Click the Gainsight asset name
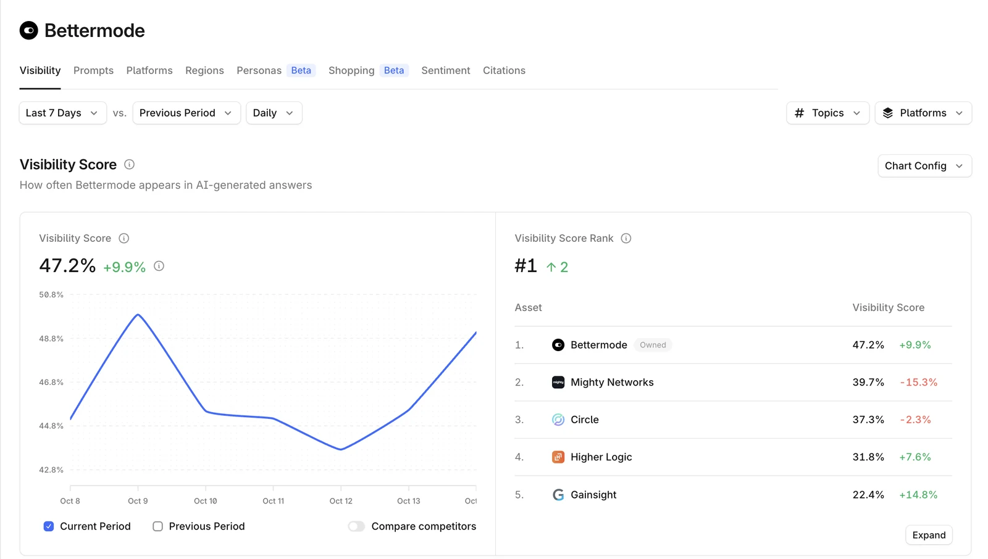Screen dimensions: 988x559 [593, 495]
